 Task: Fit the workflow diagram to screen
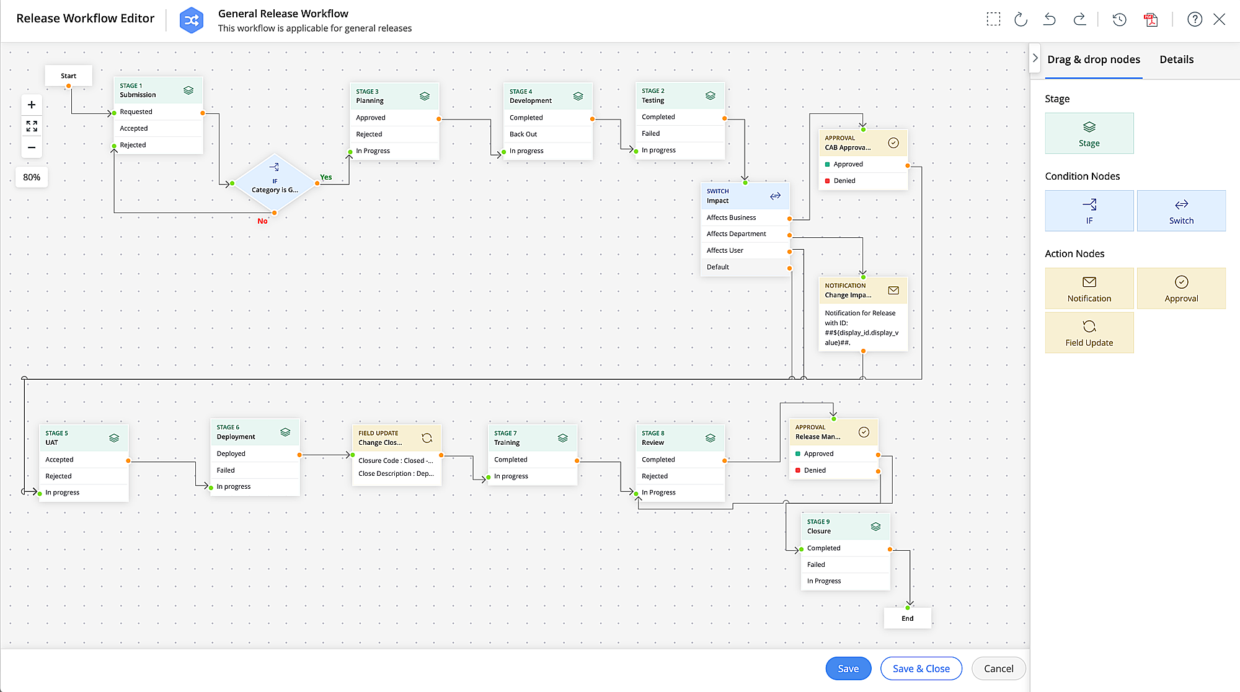[32, 126]
